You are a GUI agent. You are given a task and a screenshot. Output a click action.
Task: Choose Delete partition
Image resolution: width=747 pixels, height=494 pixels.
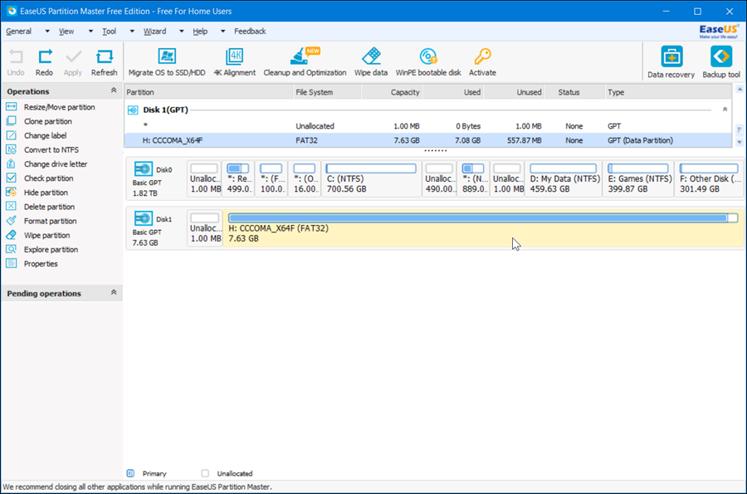point(49,208)
